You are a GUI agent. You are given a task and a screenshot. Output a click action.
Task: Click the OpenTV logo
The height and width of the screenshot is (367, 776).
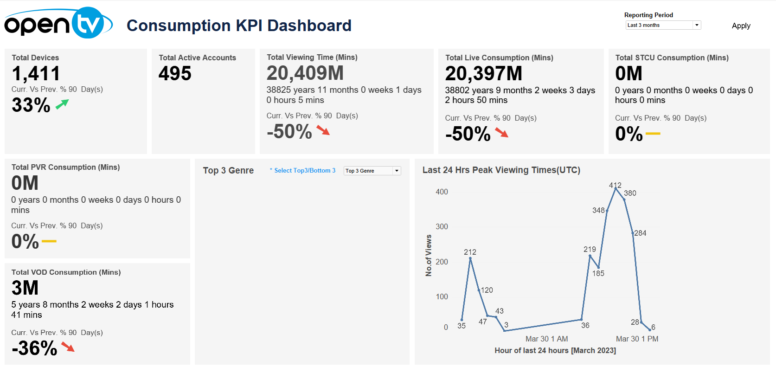(58, 23)
